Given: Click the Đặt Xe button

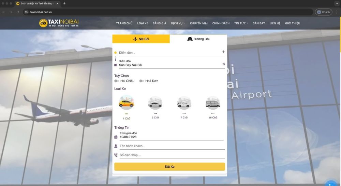Looking at the screenshot, I should [169, 167].
